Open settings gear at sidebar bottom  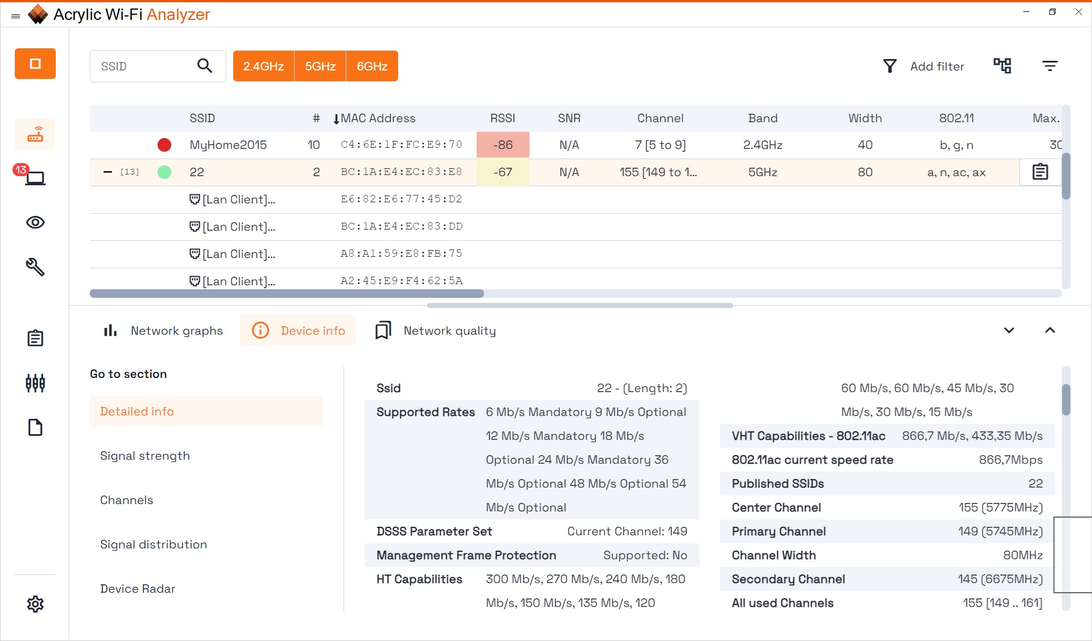click(x=35, y=603)
